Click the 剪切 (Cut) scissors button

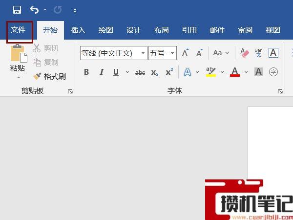[x=45, y=48]
